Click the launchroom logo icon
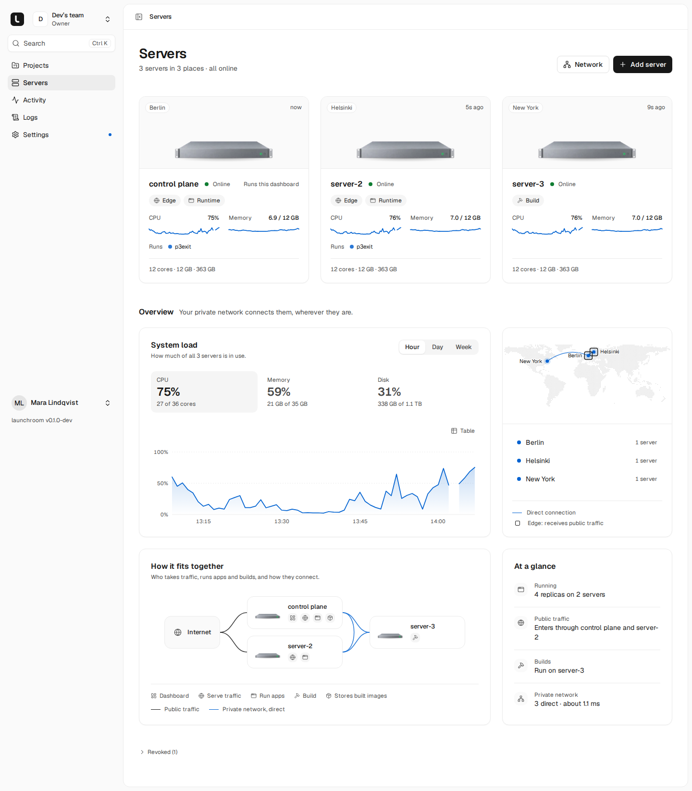This screenshot has width=692, height=791. click(x=17, y=19)
